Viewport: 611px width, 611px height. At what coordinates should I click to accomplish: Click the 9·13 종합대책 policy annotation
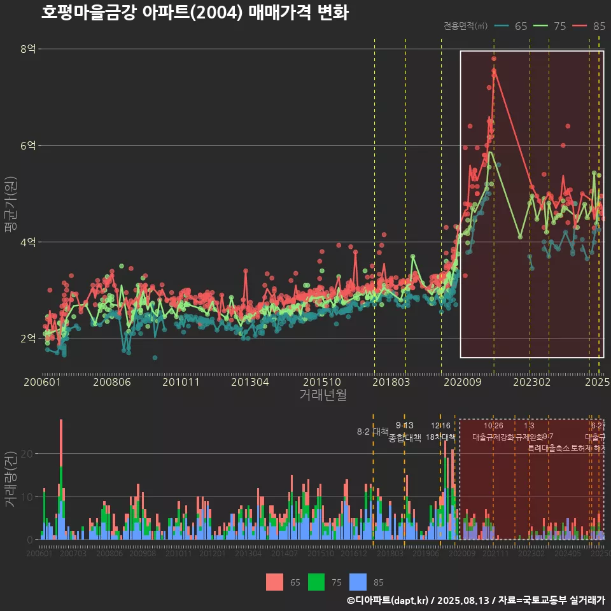coord(405,432)
